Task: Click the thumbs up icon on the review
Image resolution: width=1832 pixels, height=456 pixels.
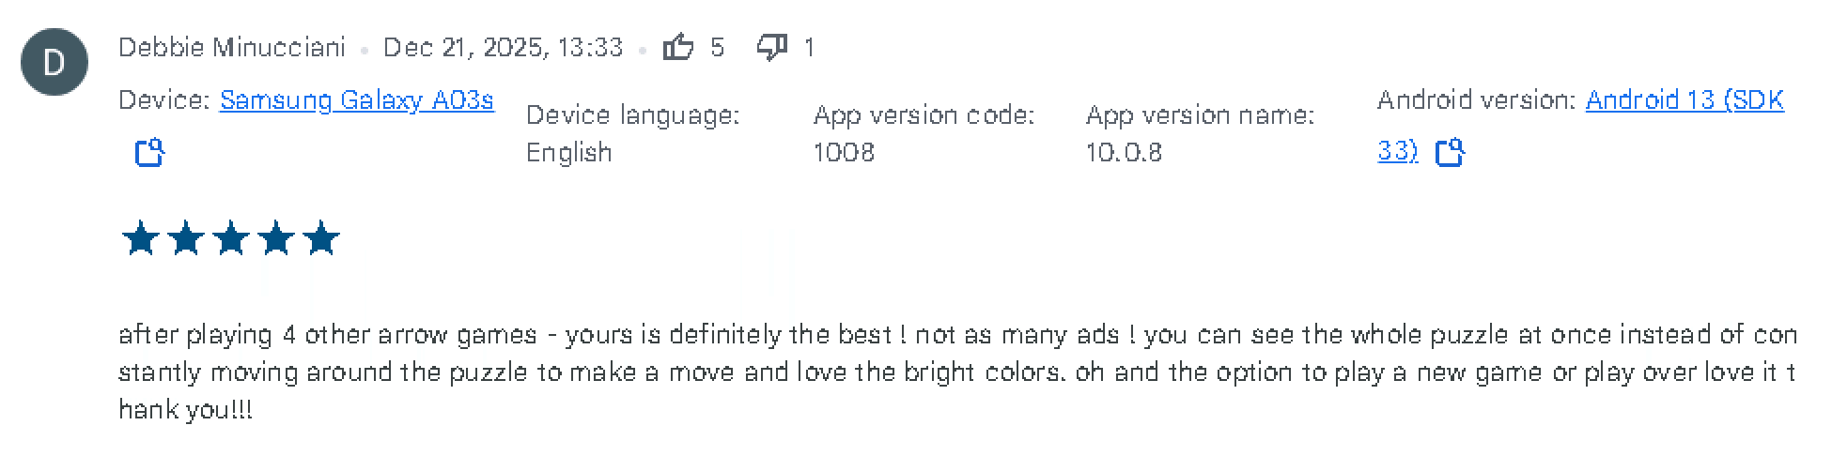Action: tap(677, 47)
